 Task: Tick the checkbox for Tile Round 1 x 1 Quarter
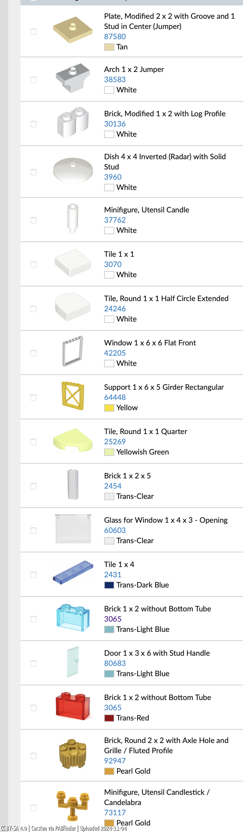pos(33,442)
